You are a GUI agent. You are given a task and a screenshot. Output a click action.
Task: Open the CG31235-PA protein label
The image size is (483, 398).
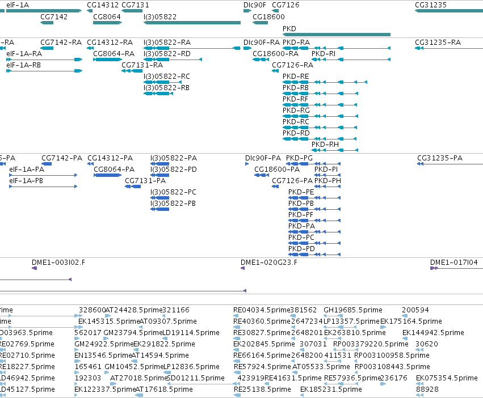(x=440, y=158)
